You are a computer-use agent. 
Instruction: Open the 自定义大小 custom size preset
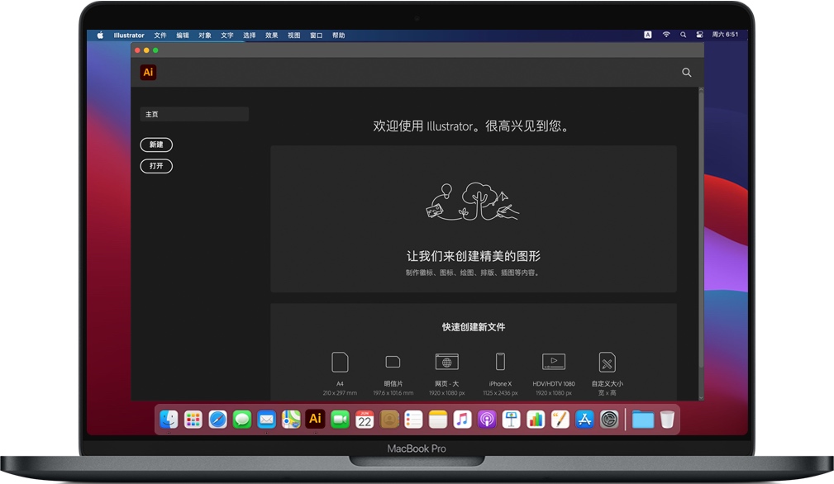tap(607, 362)
